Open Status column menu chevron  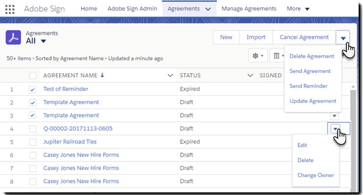click(250, 75)
